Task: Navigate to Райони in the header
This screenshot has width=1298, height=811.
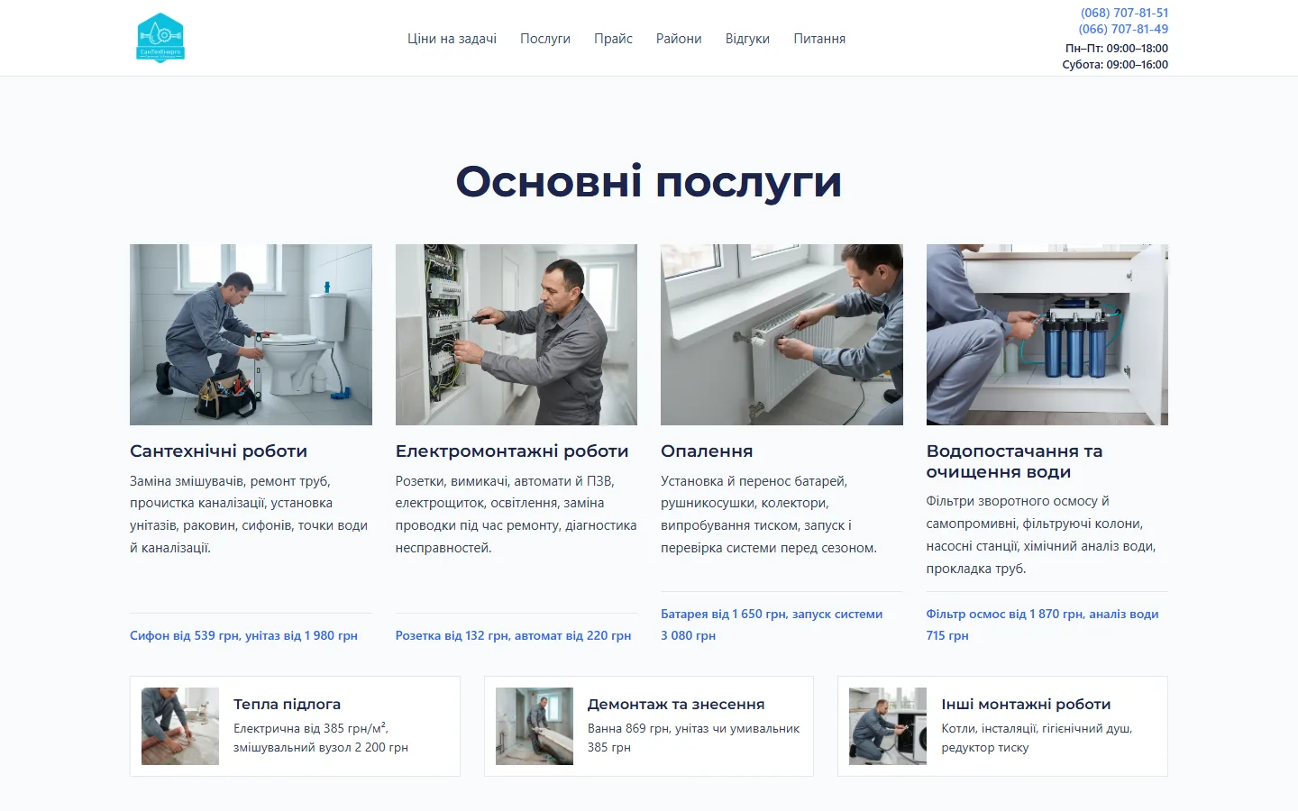Action: pos(679,39)
